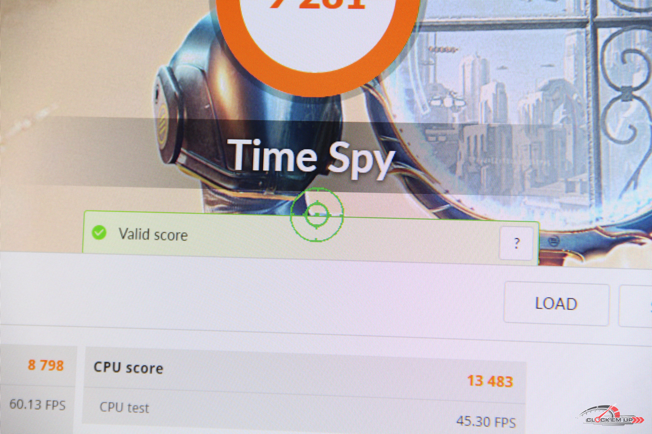The width and height of the screenshot is (652, 434).
Task: Click the 45.30 FPS result value
Action: point(486,421)
